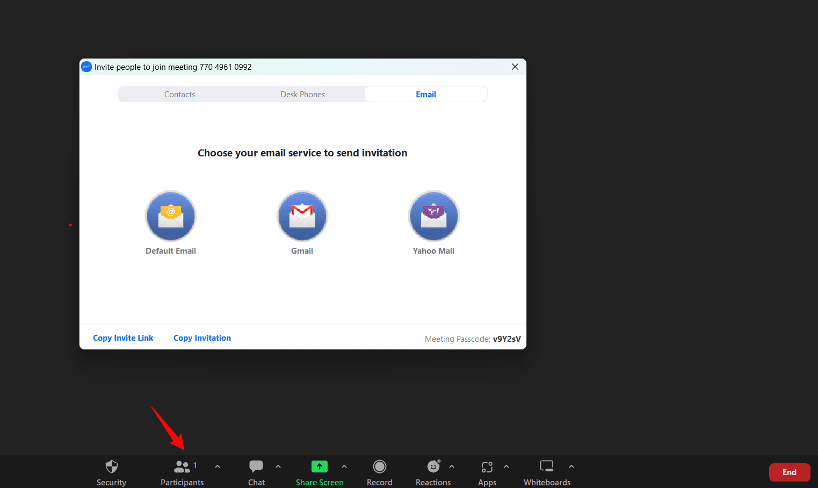Click the Zoom logo in invite title bar
The height and width of the screenshot is (488, 818).
(x=86, y=67)
